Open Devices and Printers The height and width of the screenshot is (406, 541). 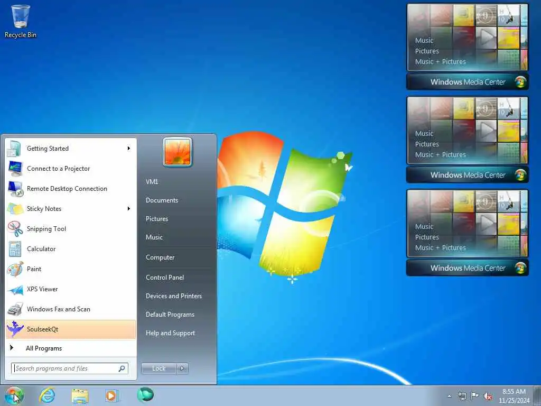(x=174, y=296)
